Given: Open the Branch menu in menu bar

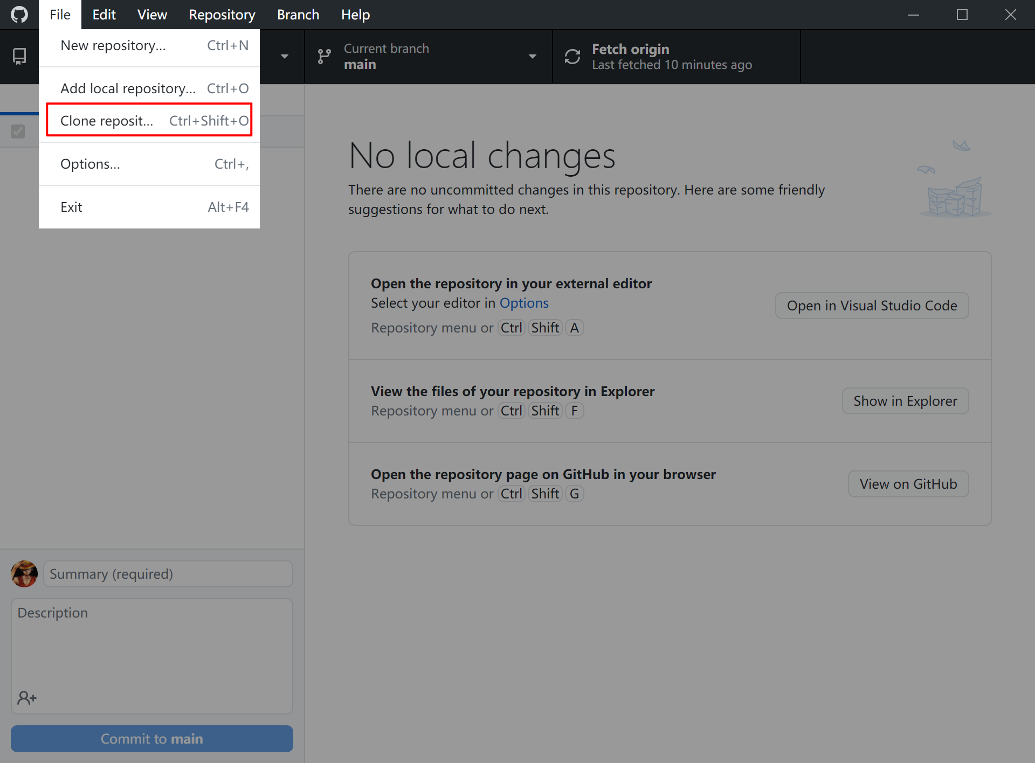Looking at the screenshot, I should [x=298, y=15].
